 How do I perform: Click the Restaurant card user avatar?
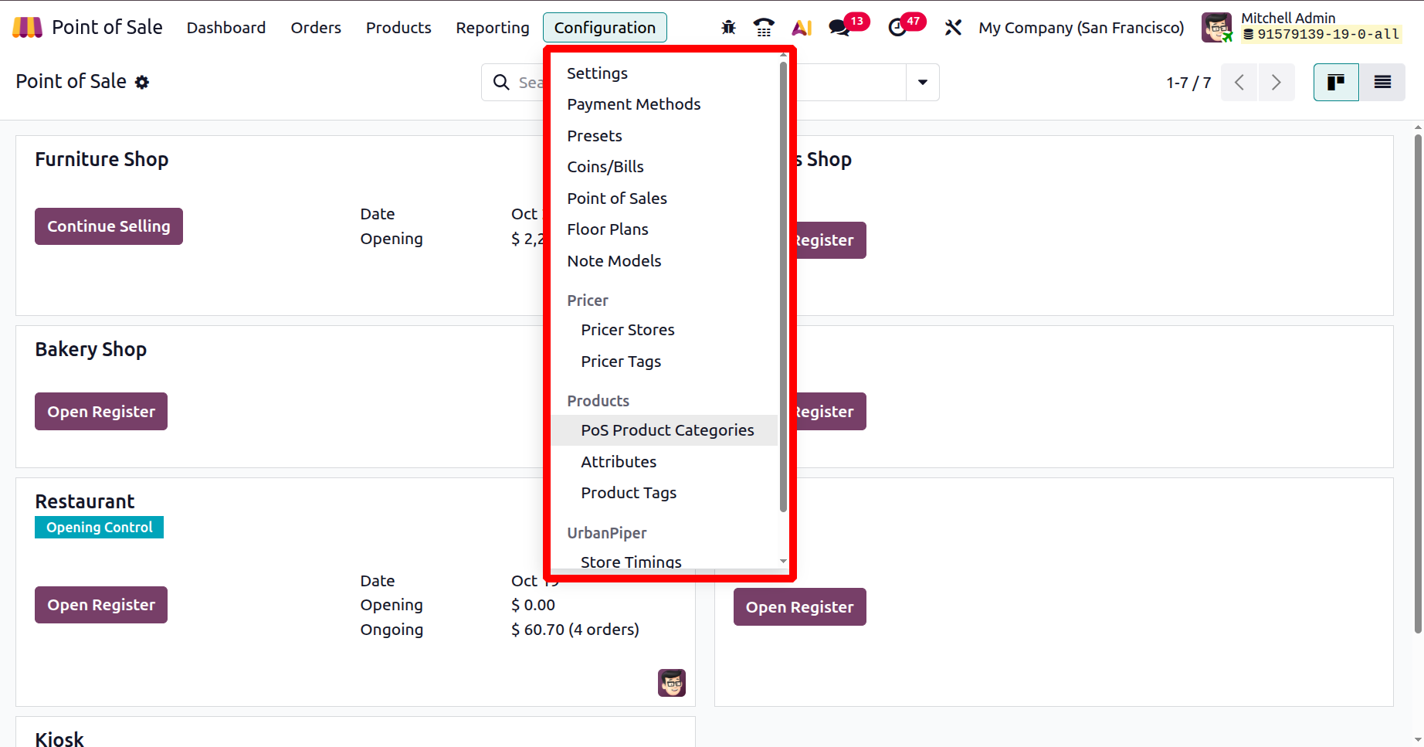click(x=671, y=683)
